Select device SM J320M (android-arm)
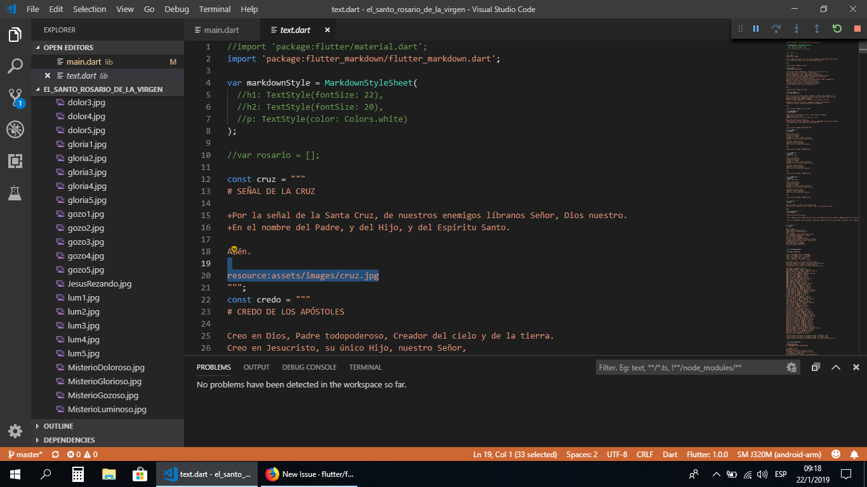Screen dimensions: 867x487 point(779,455)
